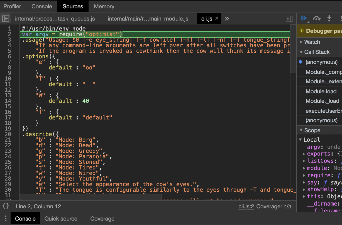Expand the listCows variable
The image size is (342, 225).
pyautogui.click(x=304, y=161)
